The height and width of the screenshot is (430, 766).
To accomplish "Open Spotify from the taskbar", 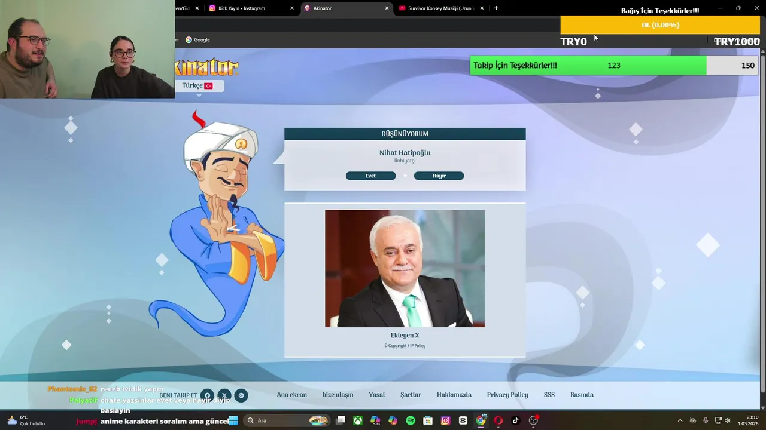I will pos(411,420).
